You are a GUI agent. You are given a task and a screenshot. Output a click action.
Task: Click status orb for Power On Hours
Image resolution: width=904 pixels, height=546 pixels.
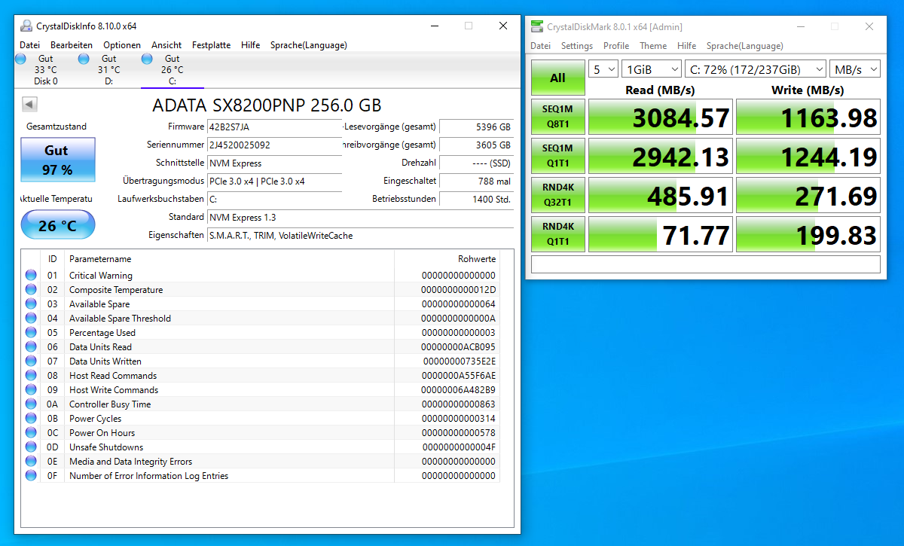(31, 432)
